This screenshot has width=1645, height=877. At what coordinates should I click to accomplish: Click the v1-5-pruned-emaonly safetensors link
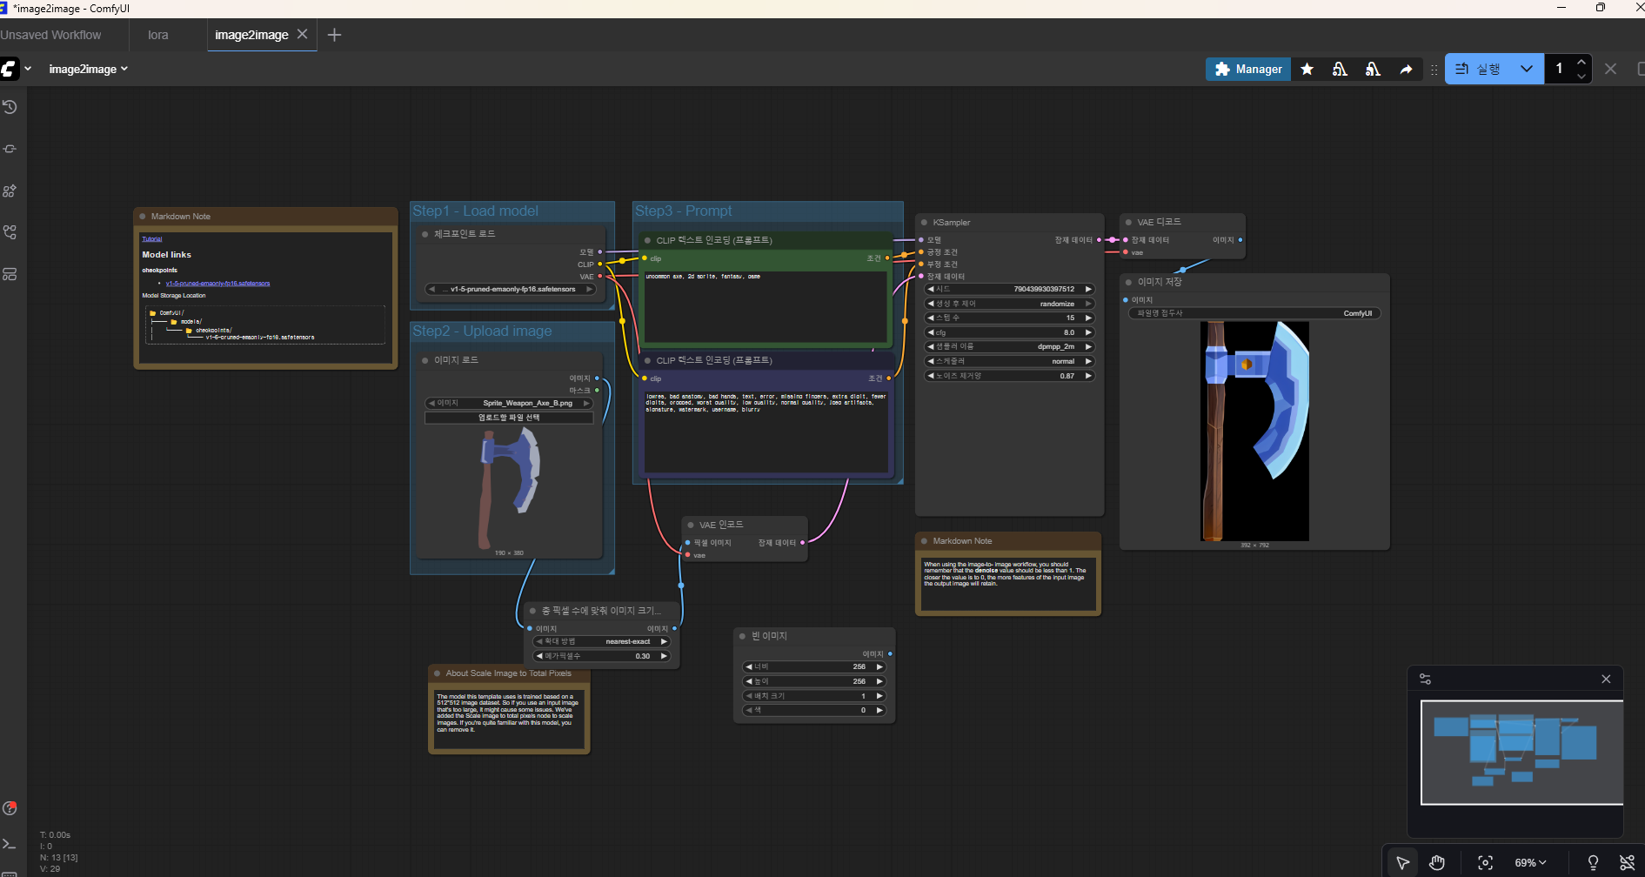[217, 284]
